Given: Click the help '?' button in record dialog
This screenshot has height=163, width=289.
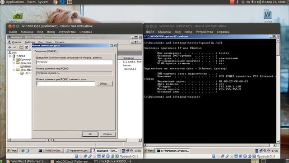Looking at the screenshot, I should click(111, 45).
